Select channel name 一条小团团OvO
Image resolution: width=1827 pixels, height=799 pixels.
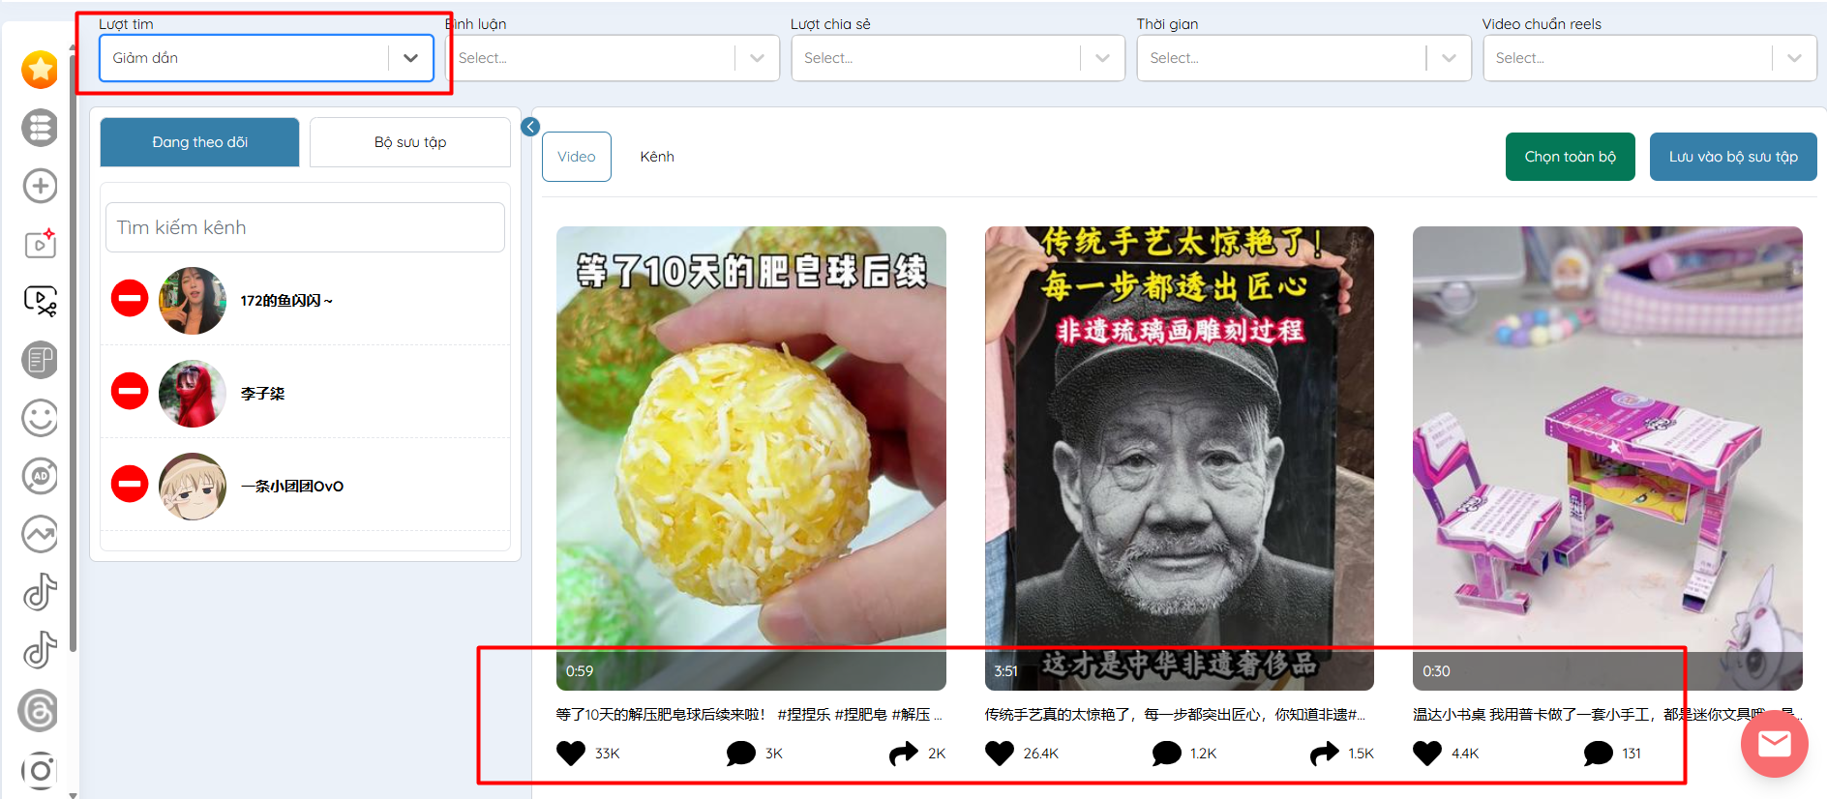tap(292, 487)
